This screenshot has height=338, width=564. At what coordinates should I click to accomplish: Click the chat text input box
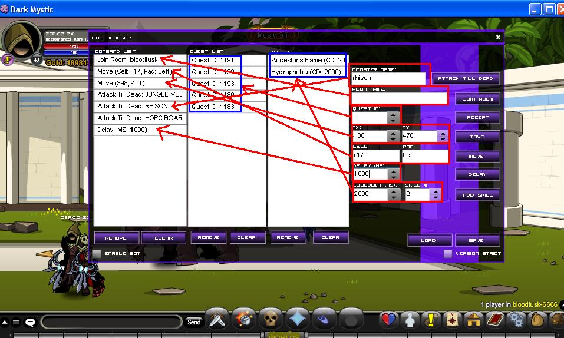[112, 322]
